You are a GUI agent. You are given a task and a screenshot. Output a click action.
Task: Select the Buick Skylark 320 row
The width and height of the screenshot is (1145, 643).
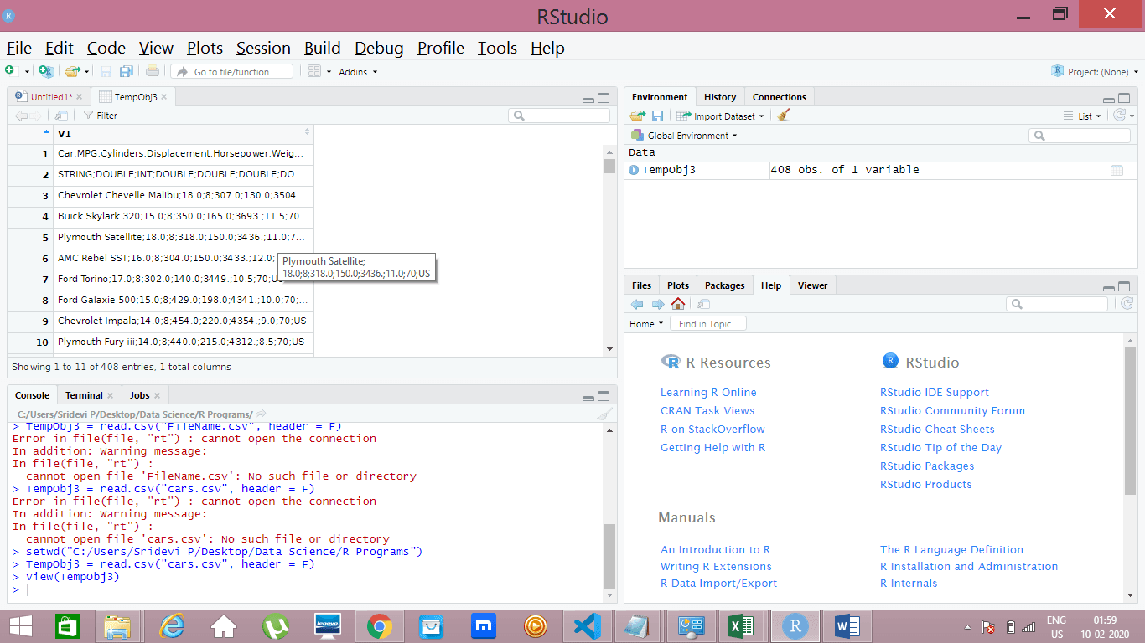coord(160,216)
